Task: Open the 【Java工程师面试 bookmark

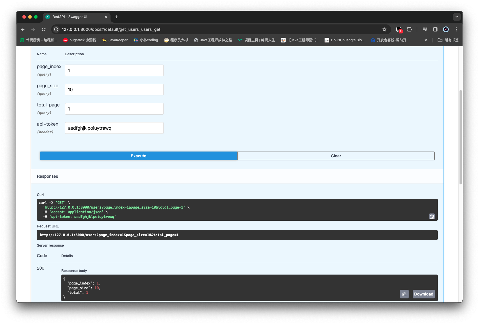Action: pos(300,40)
